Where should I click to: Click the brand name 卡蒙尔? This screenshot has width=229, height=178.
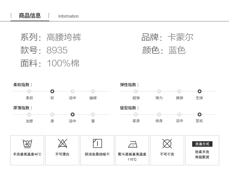tap(180, 37)
